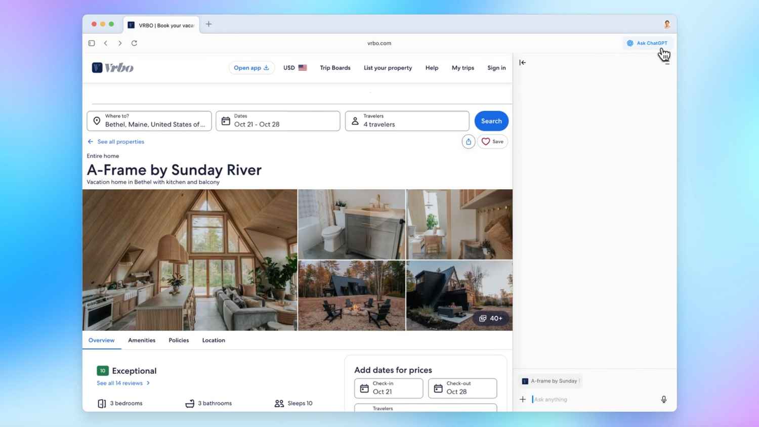Open a new browser tab
759x427 pixels.
(208, 24)
